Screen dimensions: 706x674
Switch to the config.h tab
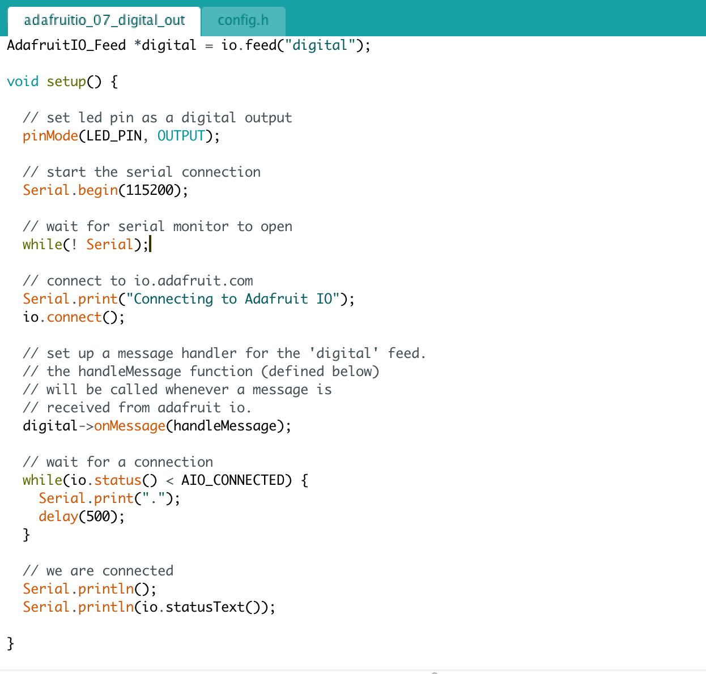(x=243, y=20)
